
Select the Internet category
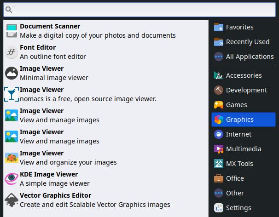pyautogui.click(x=238, y=134)
